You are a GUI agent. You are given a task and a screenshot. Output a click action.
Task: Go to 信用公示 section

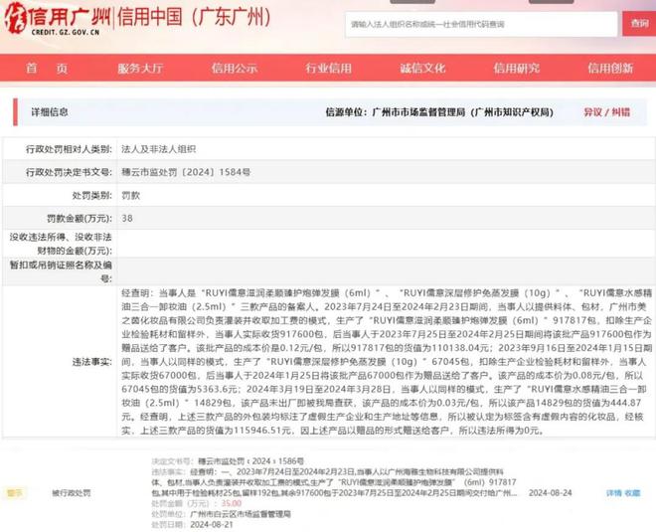click(235, 68)
